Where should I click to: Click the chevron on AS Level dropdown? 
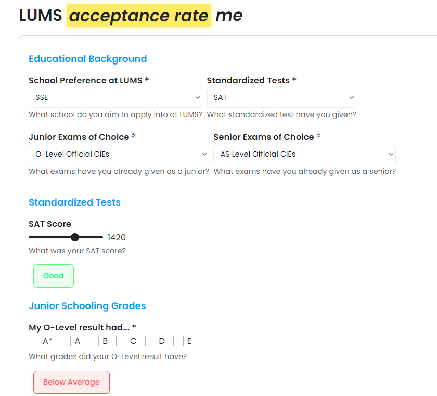(391, 154)
